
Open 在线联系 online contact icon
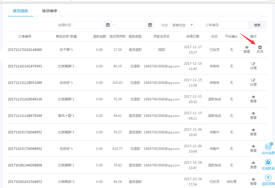coord(268,162)
